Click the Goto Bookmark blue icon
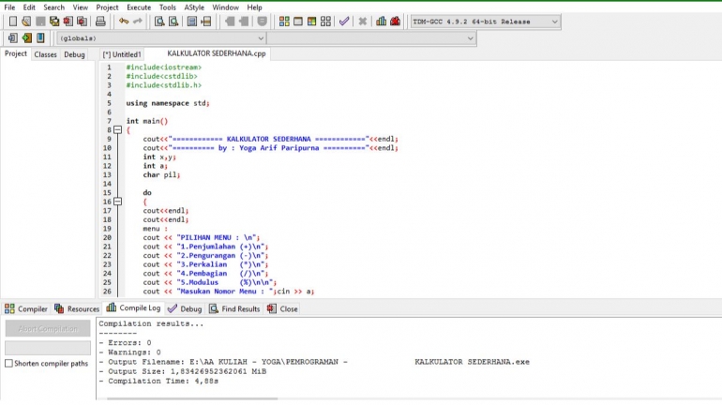 coord(40,37)
